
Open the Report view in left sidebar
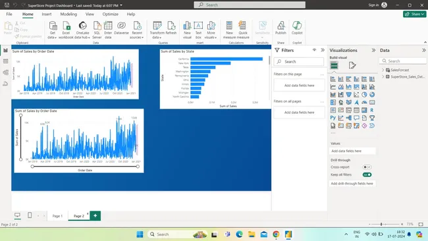tap(5, 51)
